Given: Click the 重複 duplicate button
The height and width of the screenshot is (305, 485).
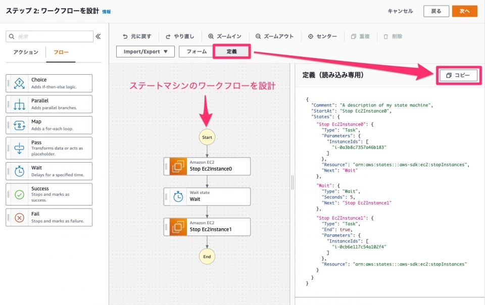Looking at the screenshot, I should coord(360,36).
